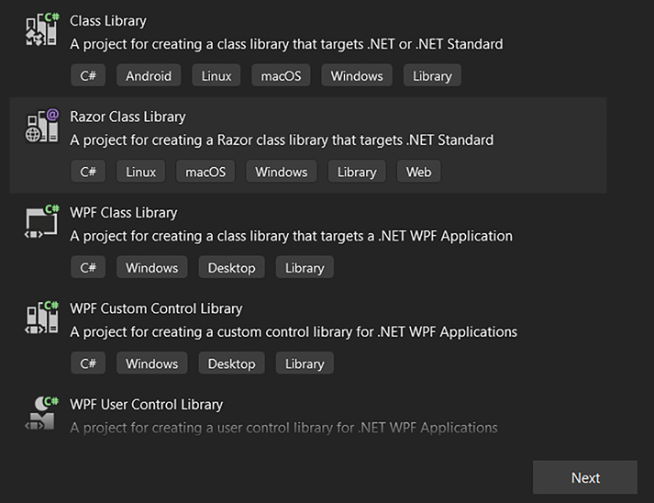Click the C# tag under WPF Class Library
The height and width of the screenshot is (503, 654).
coord(88,268)
